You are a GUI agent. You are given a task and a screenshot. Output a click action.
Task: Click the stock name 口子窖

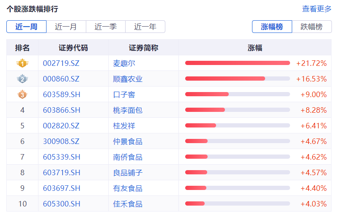pos(124,95)
